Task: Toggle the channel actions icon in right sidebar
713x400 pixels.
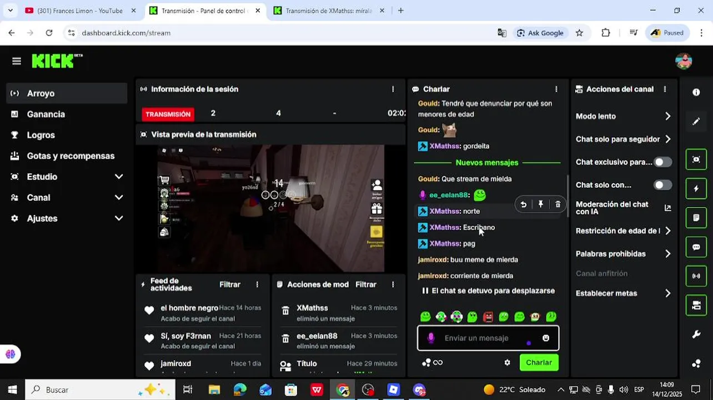Action: [696, 305]
